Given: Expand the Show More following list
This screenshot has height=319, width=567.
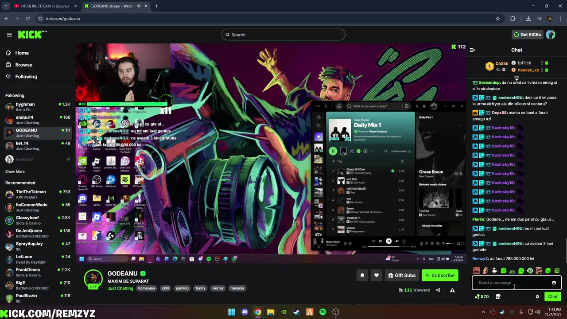Looking at the screenshot, I should [x=15, y=171].
